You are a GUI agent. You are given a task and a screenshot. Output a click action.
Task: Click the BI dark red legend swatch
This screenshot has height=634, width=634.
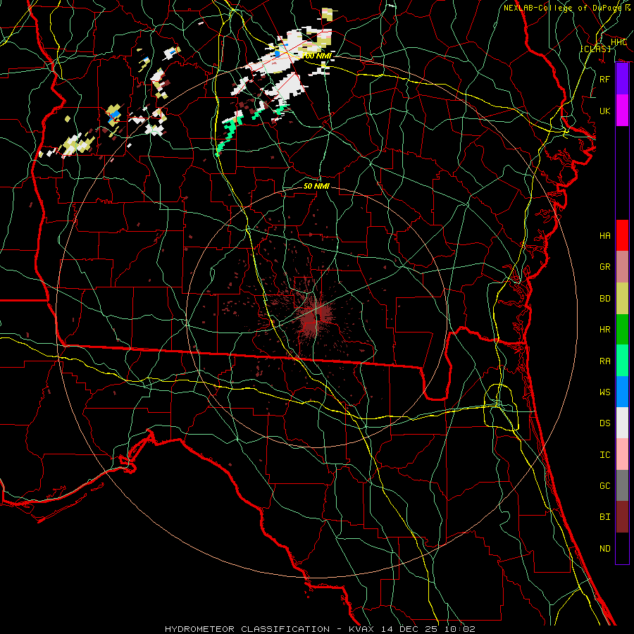click(x=622, y=517)
